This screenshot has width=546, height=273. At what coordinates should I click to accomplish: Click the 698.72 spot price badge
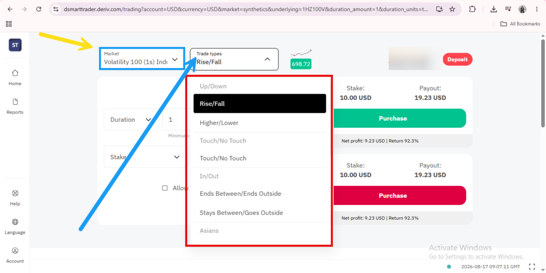pos(301,64)
